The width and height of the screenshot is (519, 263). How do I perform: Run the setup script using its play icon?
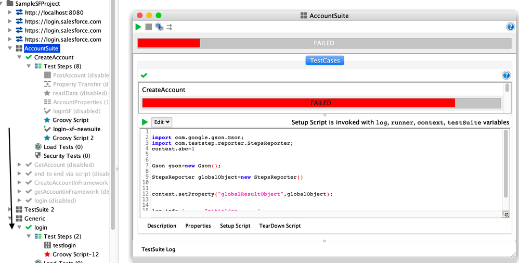[145, 122]
